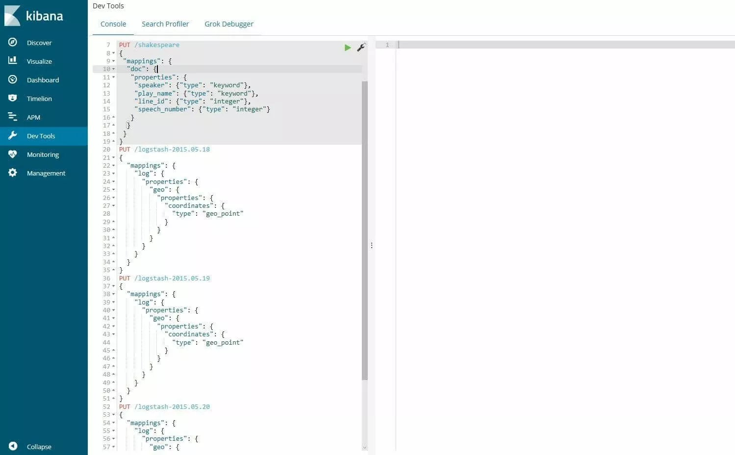
Task: Fold the PUT body at line 37
Action: tap(114, 286)
